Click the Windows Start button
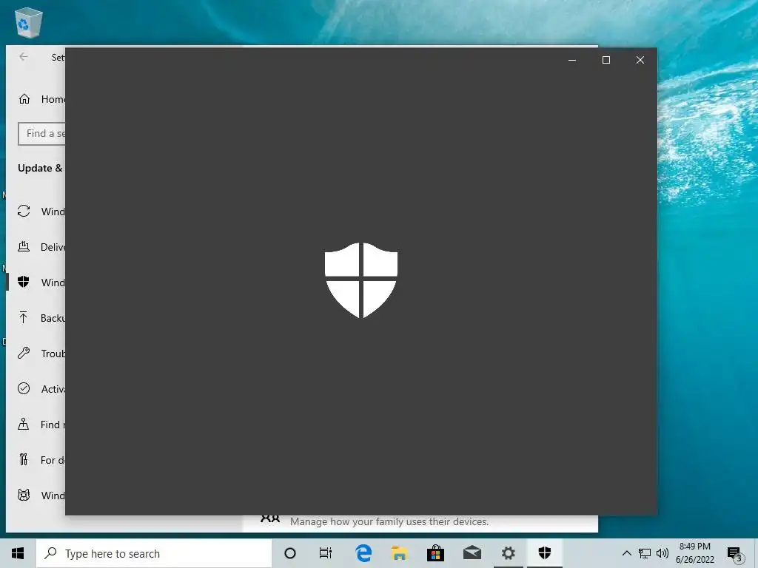Image resolution: width=758 pixels, height=568 pixels. pyautogui.click(x=18, y=553)
